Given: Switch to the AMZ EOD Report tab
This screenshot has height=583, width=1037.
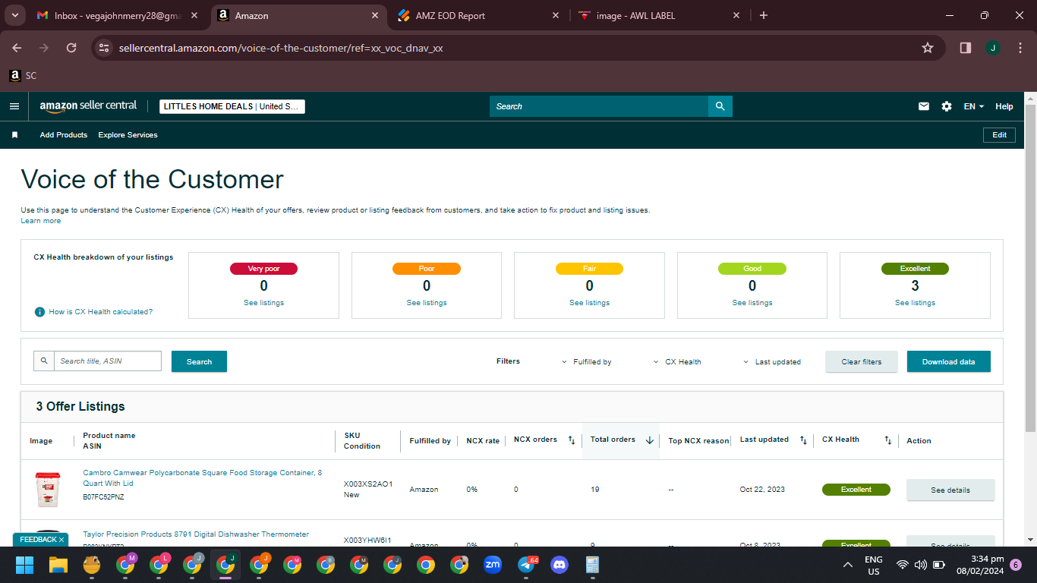Looking at the screenshot, I should pos(478,15).
